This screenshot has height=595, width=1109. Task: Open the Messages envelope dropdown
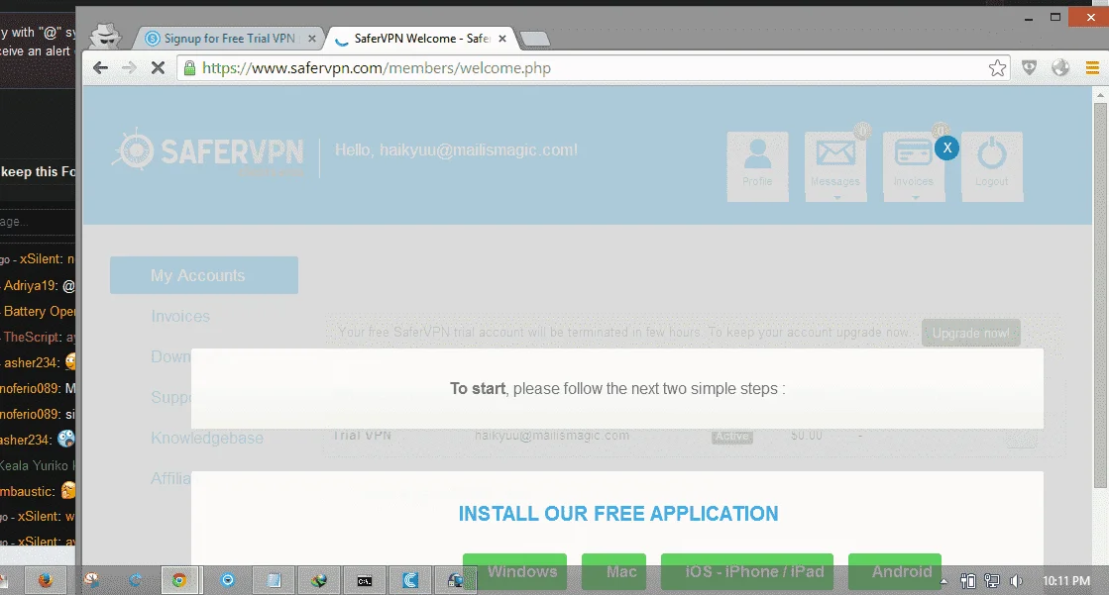(835, 166)
